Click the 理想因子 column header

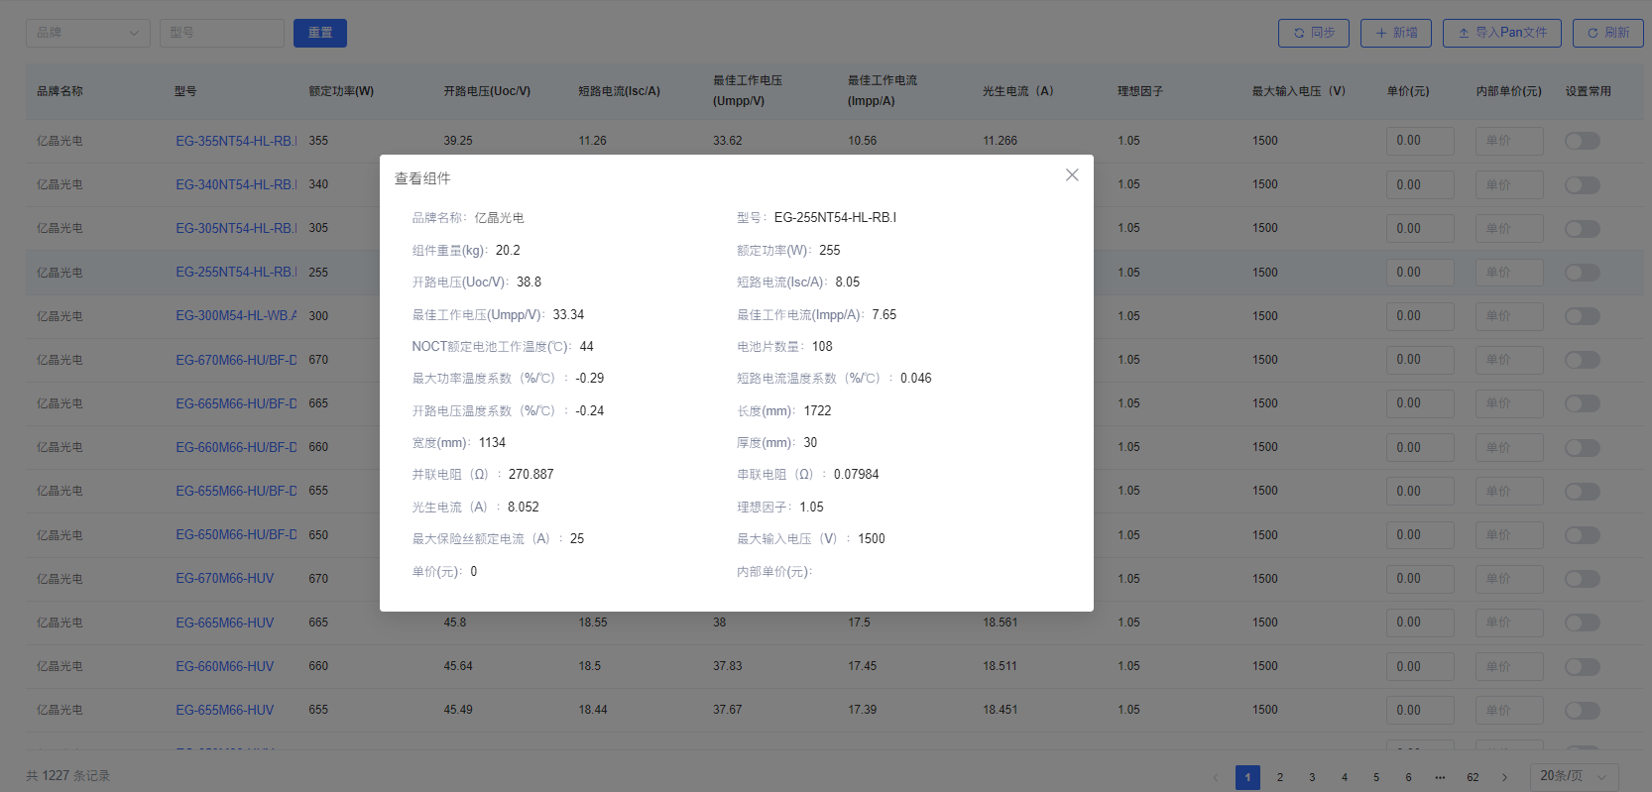pyautogui.click(x=1140, y=91)
